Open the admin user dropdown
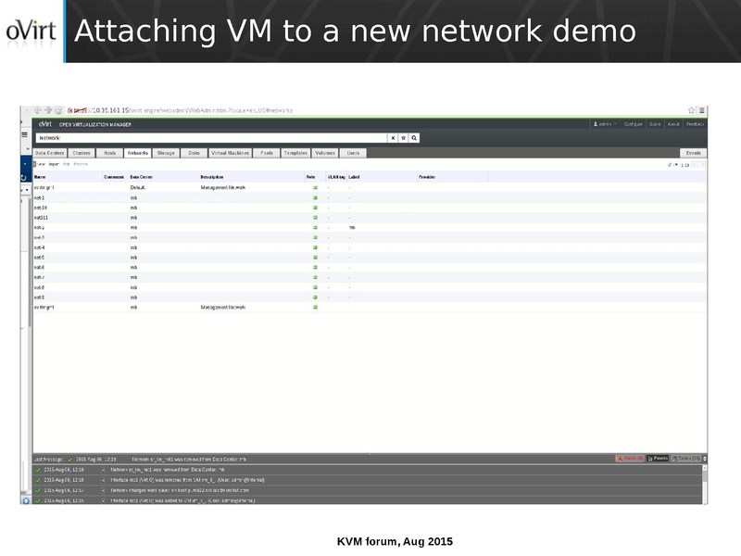Screen dimensions: 741x556 606,123
